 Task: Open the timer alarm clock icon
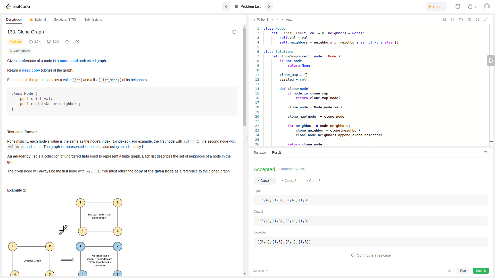(x=458, y=6)
